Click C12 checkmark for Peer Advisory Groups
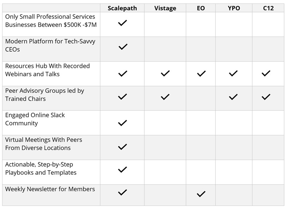Viewport: 287px width, 208px height. (x=266, y=97)
